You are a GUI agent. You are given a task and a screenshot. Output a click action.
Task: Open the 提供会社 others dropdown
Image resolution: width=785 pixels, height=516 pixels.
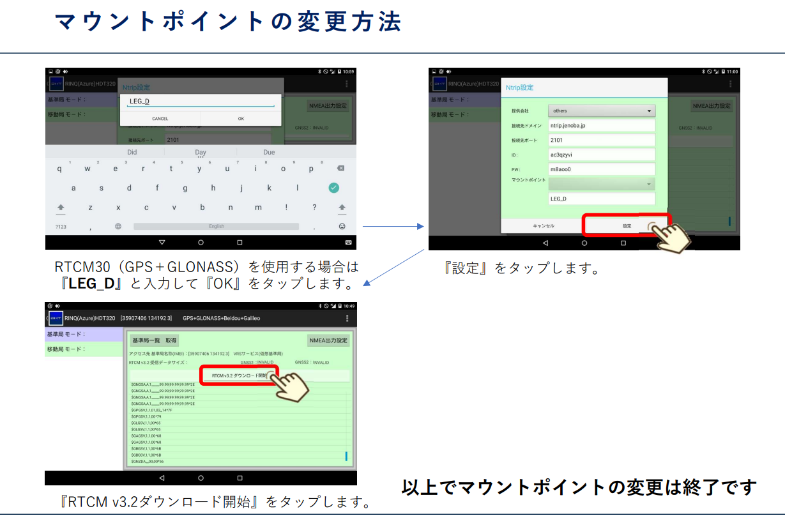click(x=602, y=111)
